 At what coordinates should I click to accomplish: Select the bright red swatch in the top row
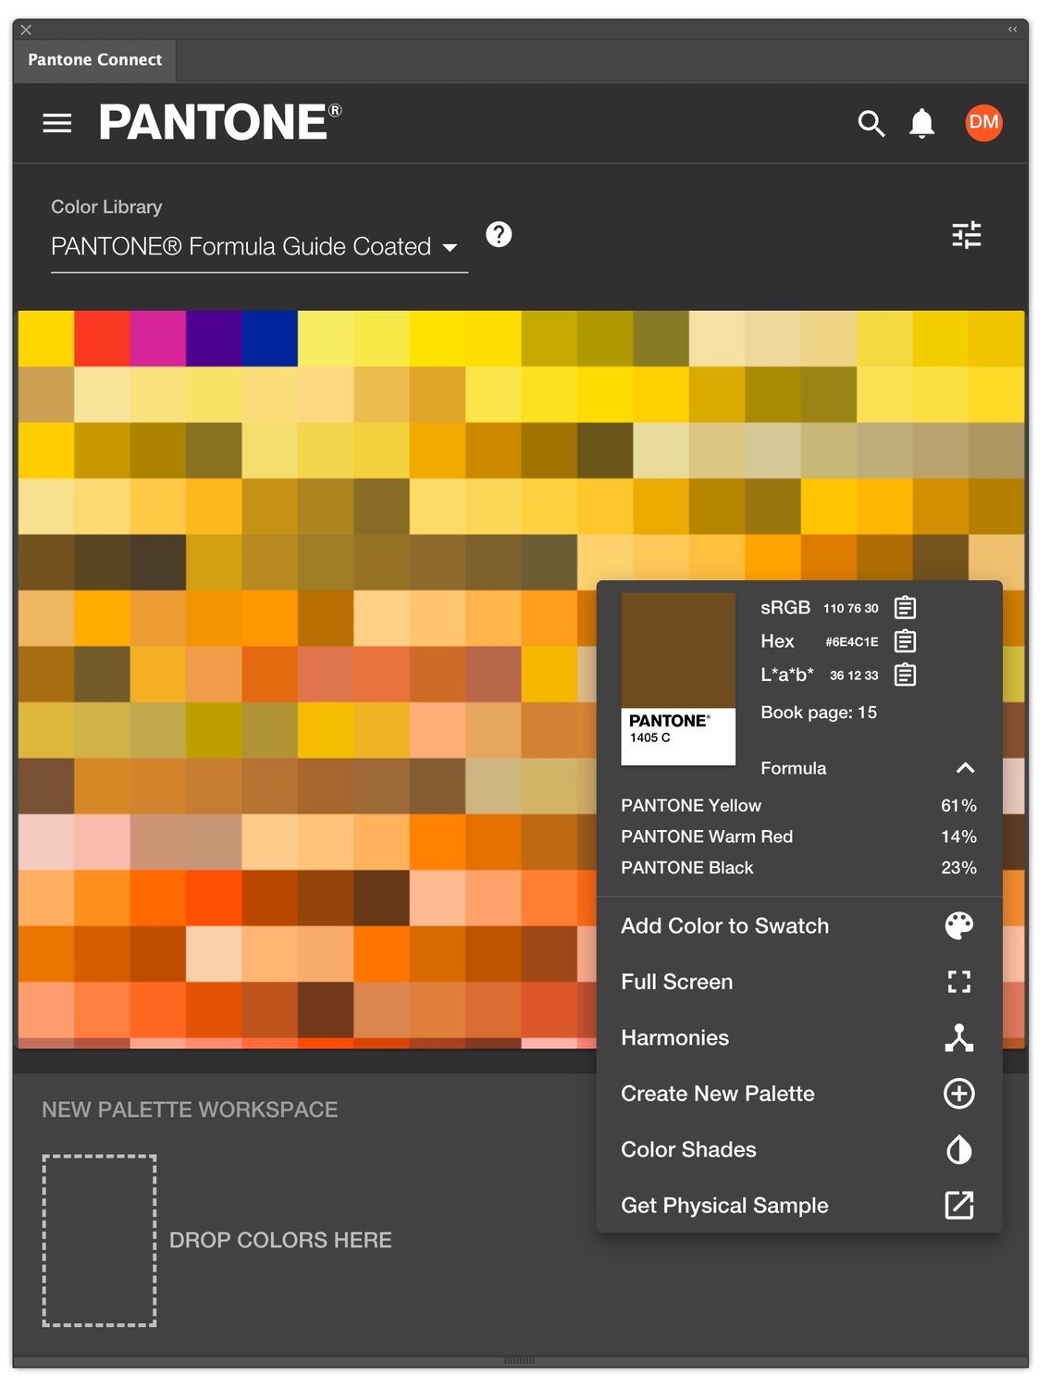pyautogui.click(x=102, y=339)
